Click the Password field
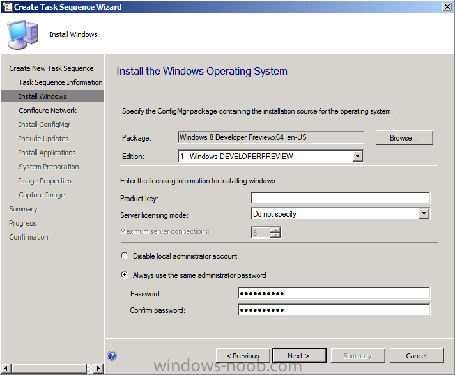Image resolution: width=455 pixels, height=375 pixels. click(334, 293)
